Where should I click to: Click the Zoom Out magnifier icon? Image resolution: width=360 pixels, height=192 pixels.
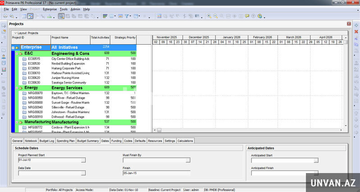(x=215, y=16)
